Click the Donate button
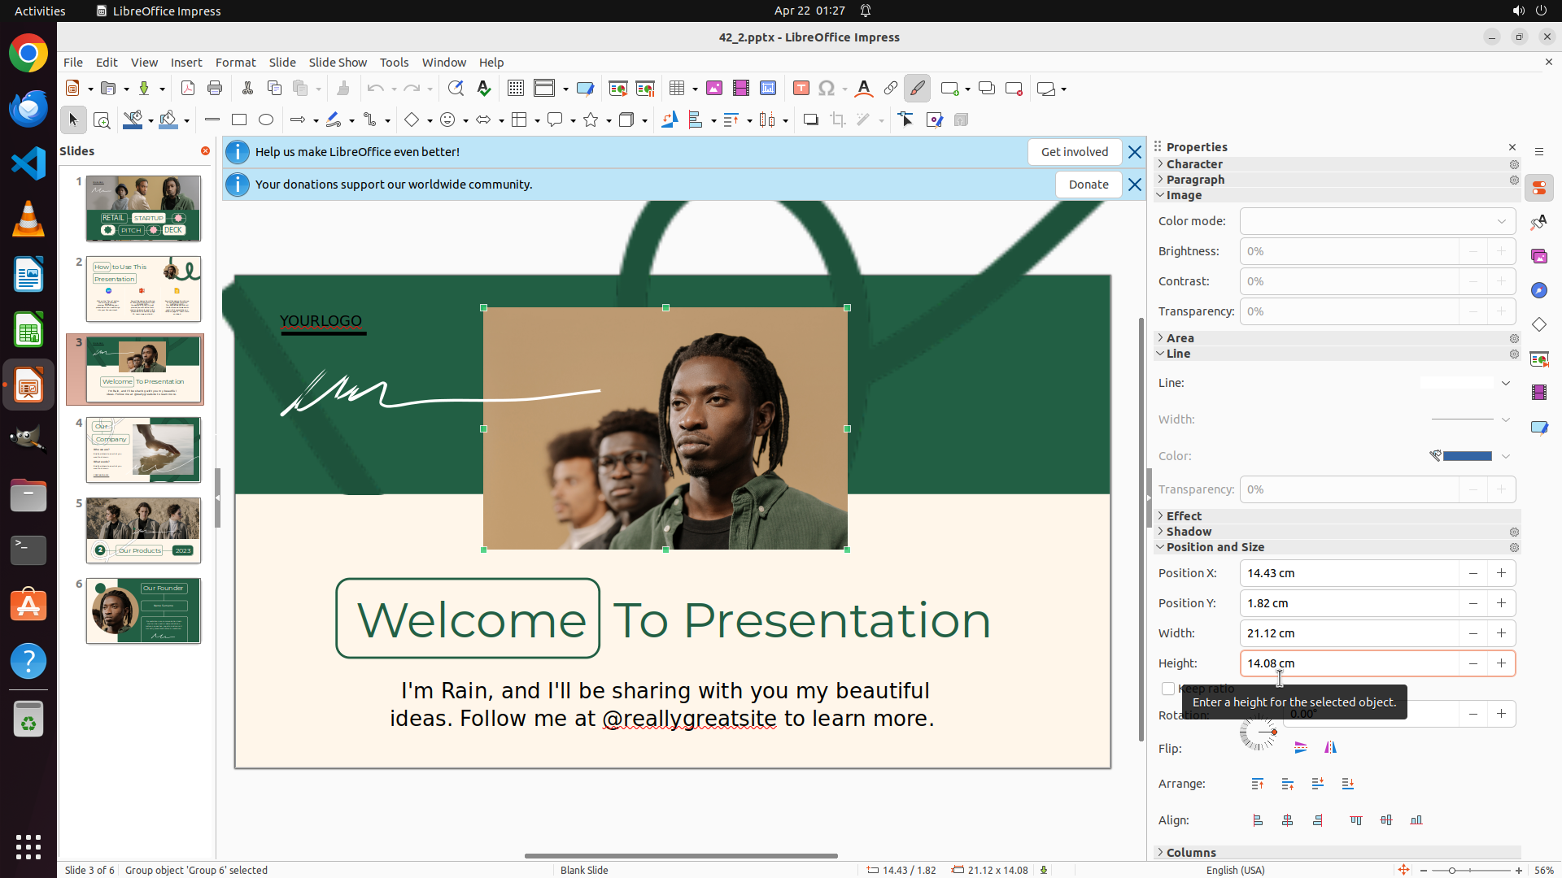The width and height of the screenshot is (1562, 878). pyautogui.click(x=1088, y=185)
